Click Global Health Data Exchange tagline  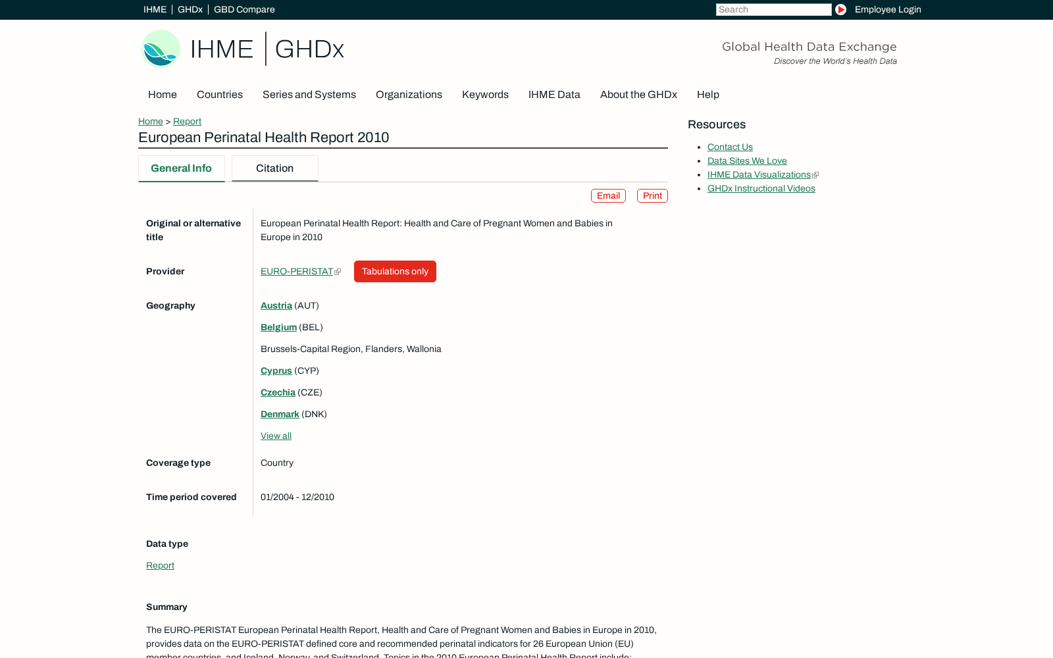pos(809,47)
